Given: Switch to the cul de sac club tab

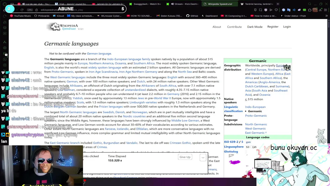Looking at the screenshot, I should click(35, 4).
